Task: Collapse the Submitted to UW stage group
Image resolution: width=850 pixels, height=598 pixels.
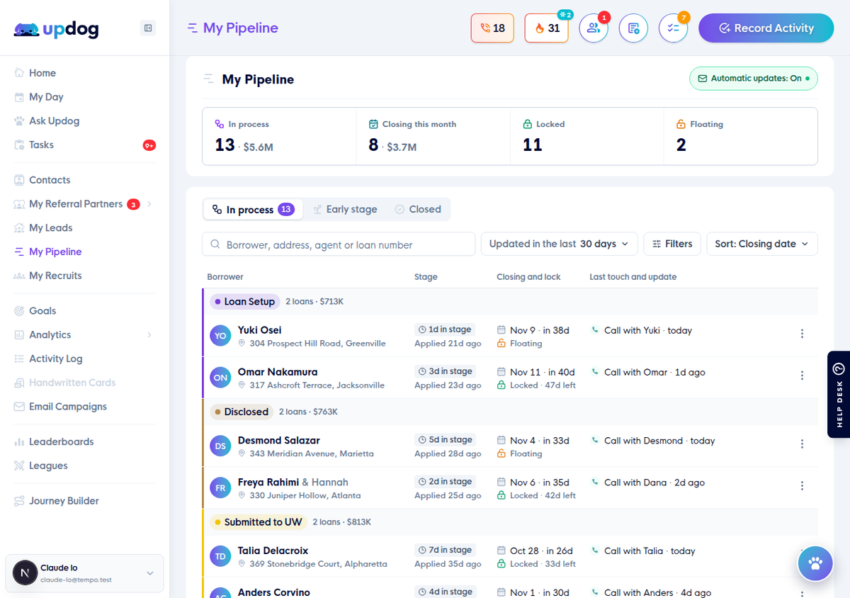Action: (259, 522)
